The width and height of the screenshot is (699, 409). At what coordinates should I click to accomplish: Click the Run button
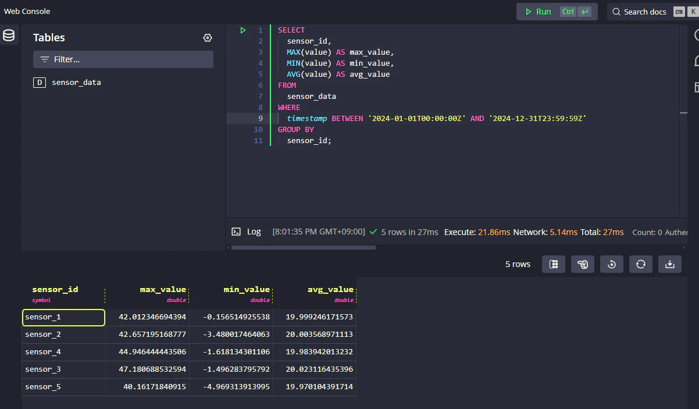pos(557,12)
